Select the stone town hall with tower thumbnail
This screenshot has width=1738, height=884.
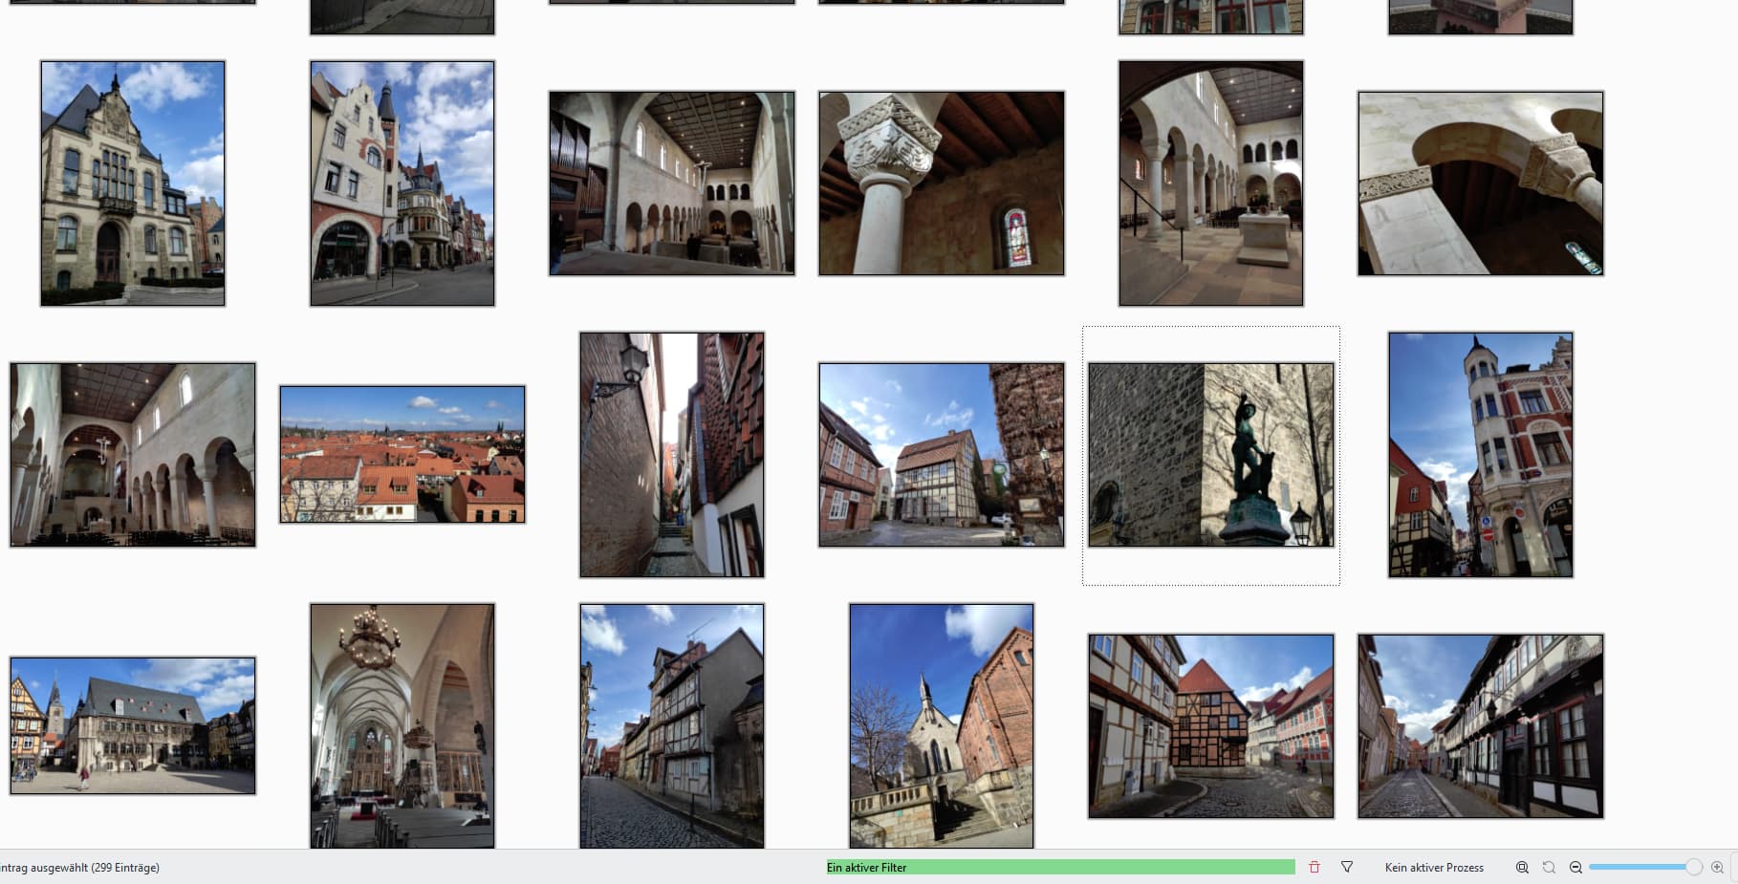pos(133,183)
